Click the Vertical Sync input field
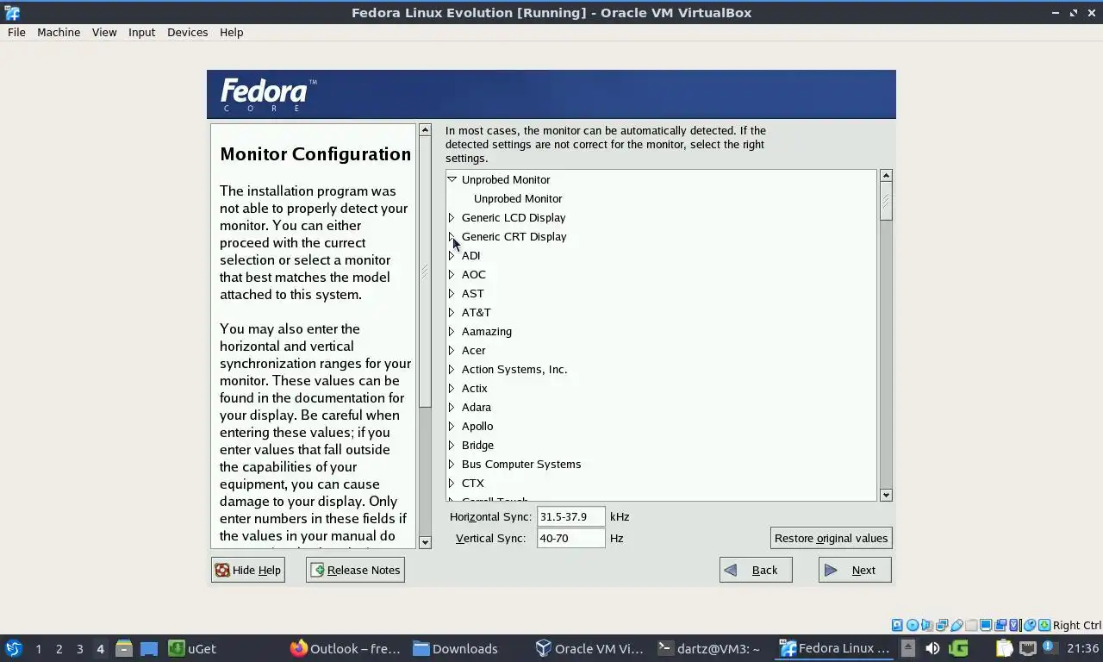Screen dimensions: 1103x662 (570, 538)
